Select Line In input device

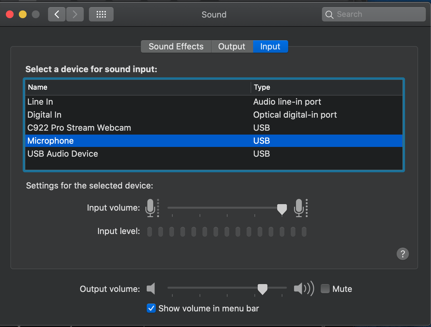click(40, 102)
